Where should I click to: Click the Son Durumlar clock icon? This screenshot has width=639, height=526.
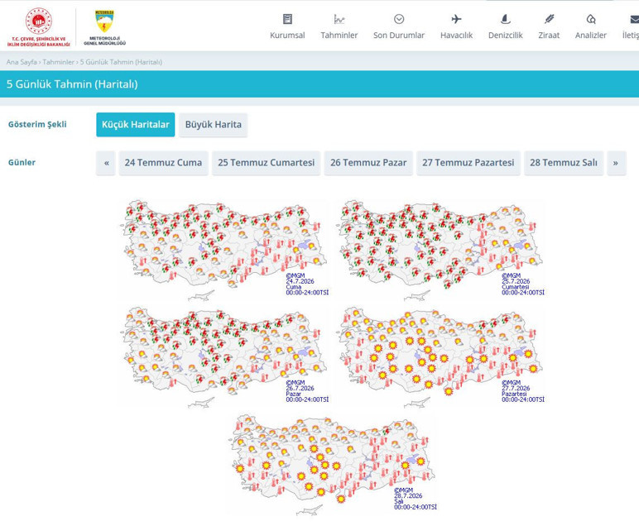(x=399, y=19)
